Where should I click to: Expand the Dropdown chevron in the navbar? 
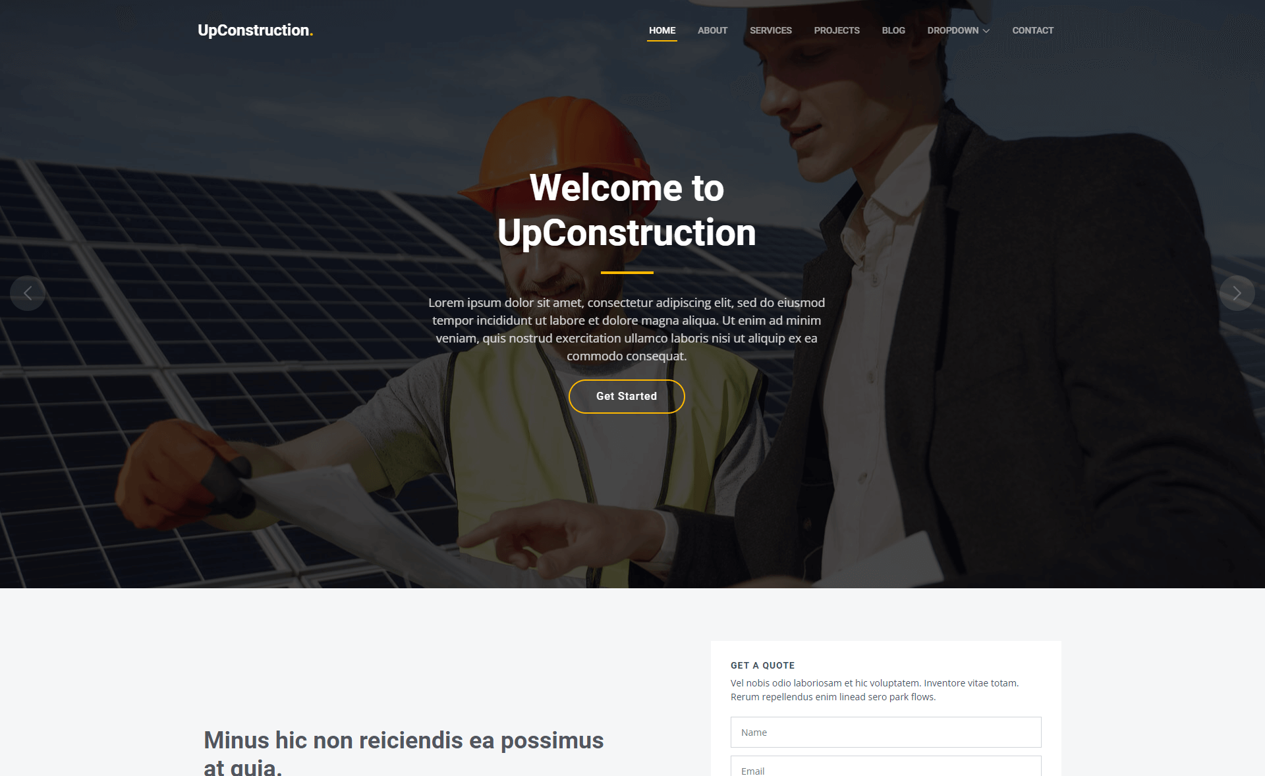(986, 31)
